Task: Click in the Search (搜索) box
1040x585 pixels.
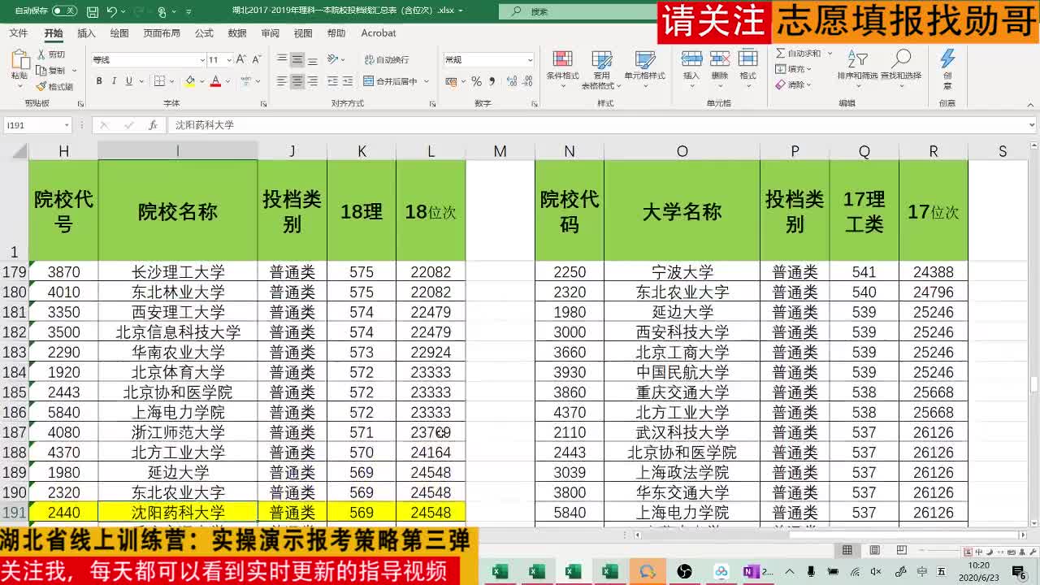Action: [577, 11]
